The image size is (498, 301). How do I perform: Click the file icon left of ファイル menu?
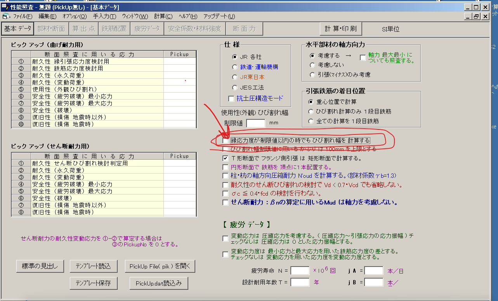pyautogui.click(x=6, y=16)
